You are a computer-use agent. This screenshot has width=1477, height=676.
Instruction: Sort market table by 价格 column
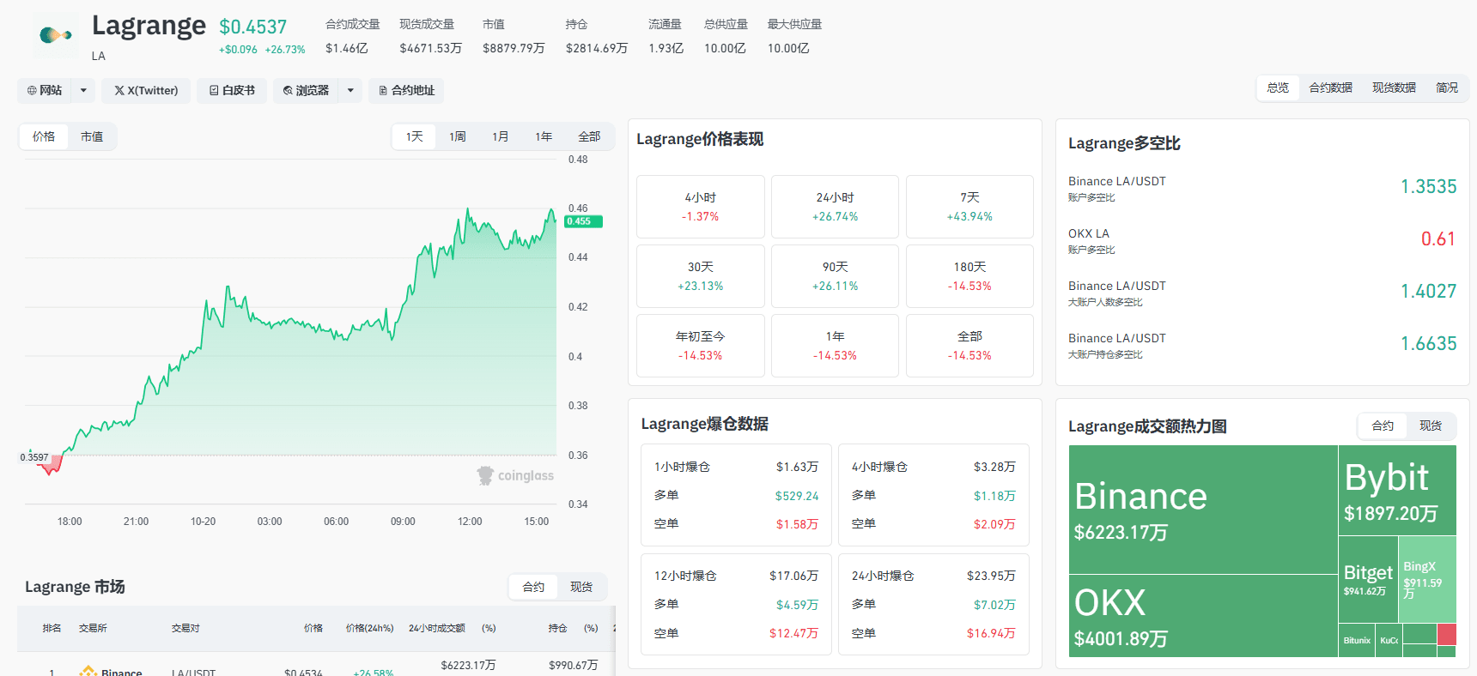coord(313,628)
